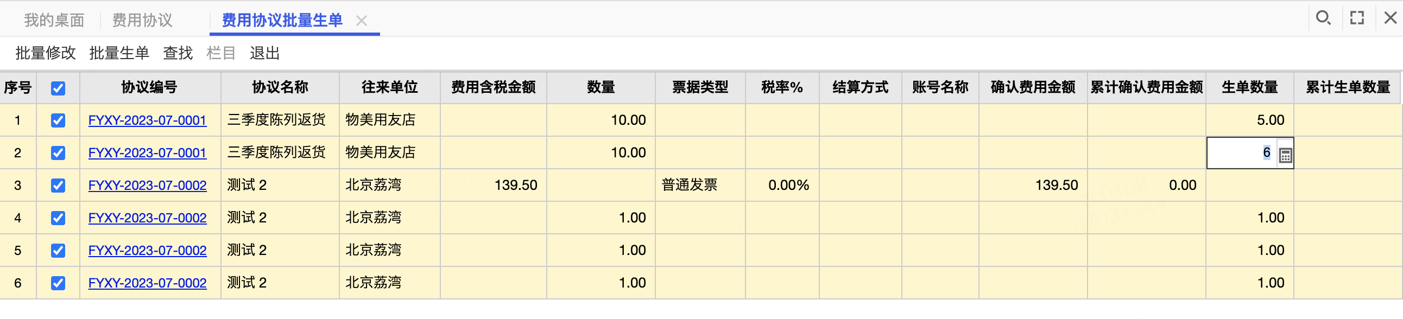Screen dimensions: 1403x319
Task: Toggle the select-all header checkbox
Action: (x=58, y=88)
